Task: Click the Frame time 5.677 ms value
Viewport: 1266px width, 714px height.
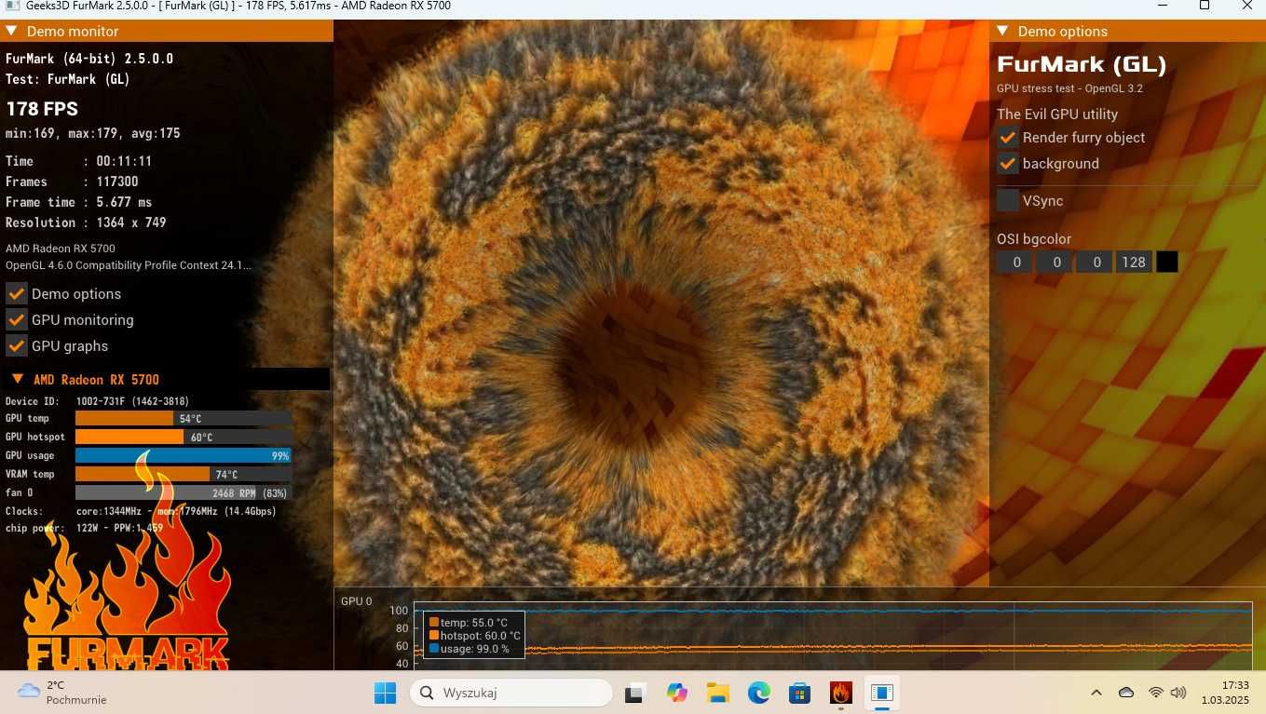Action: click(x=124, y=202)
